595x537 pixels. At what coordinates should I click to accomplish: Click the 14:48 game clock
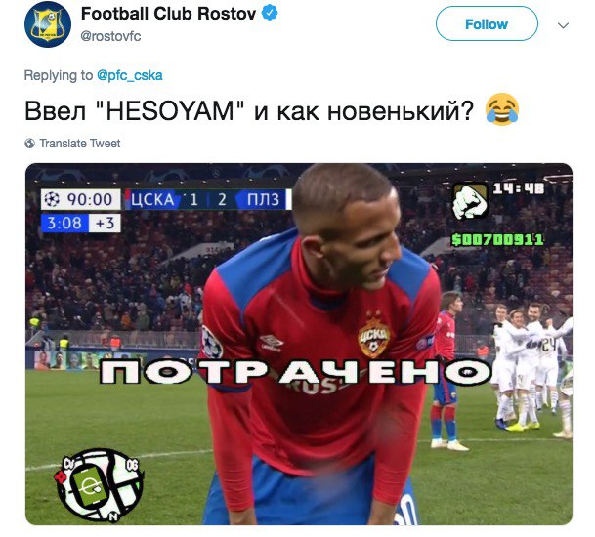tap(519, 188)
